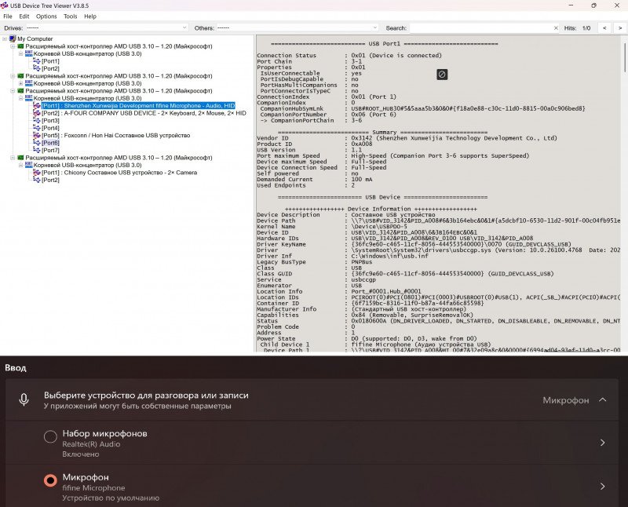Click the Foxconn / Hon Hai device icon
Viewport: 628px width, 507px height.
click(x=37, y=135)
